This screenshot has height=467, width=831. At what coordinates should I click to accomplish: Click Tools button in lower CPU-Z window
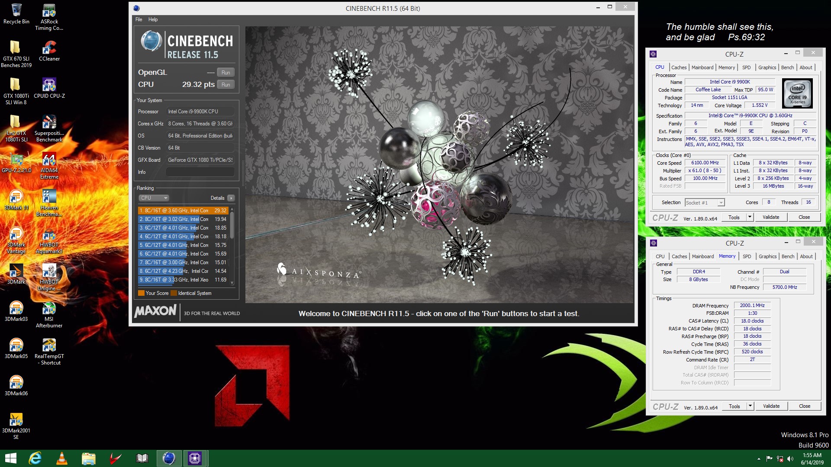[x=734, y=406]
